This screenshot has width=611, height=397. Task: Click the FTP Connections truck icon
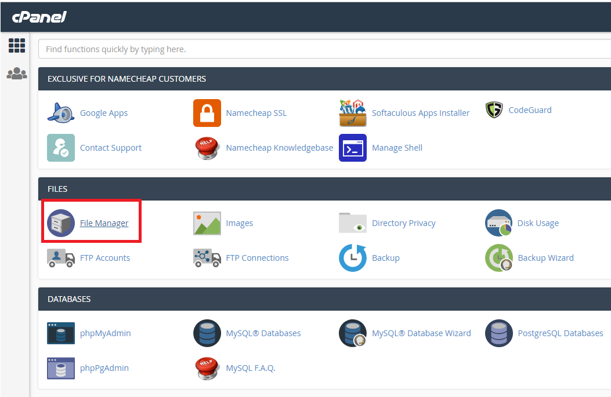point(207,258)
